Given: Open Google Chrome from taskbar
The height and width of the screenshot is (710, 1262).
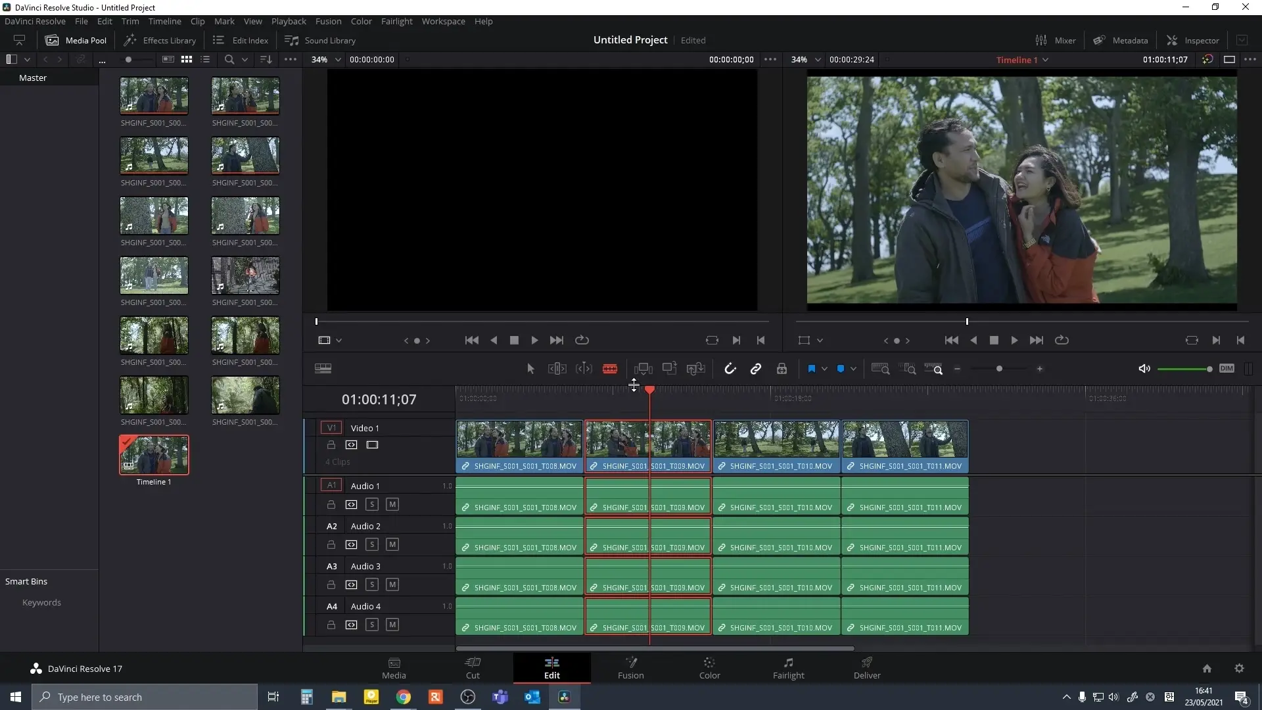Looking at the screenshot, I should point(404,697).
